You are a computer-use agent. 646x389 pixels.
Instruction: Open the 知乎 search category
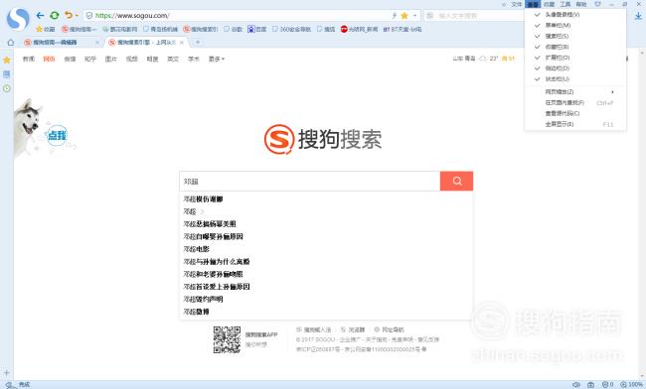[x=90, y=59]
